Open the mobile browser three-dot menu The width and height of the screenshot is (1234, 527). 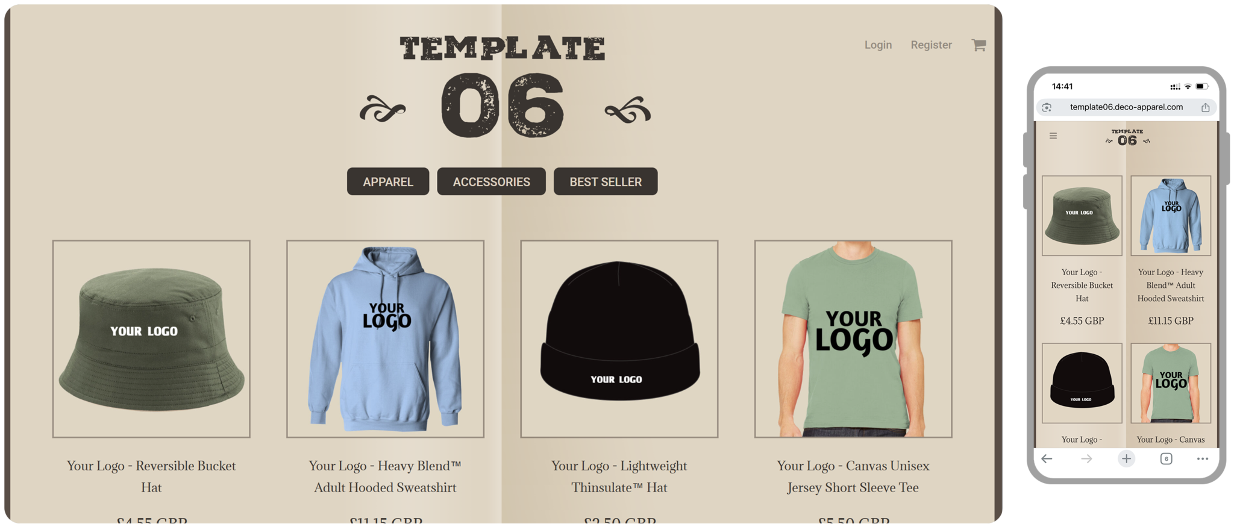click(1203, 459)
